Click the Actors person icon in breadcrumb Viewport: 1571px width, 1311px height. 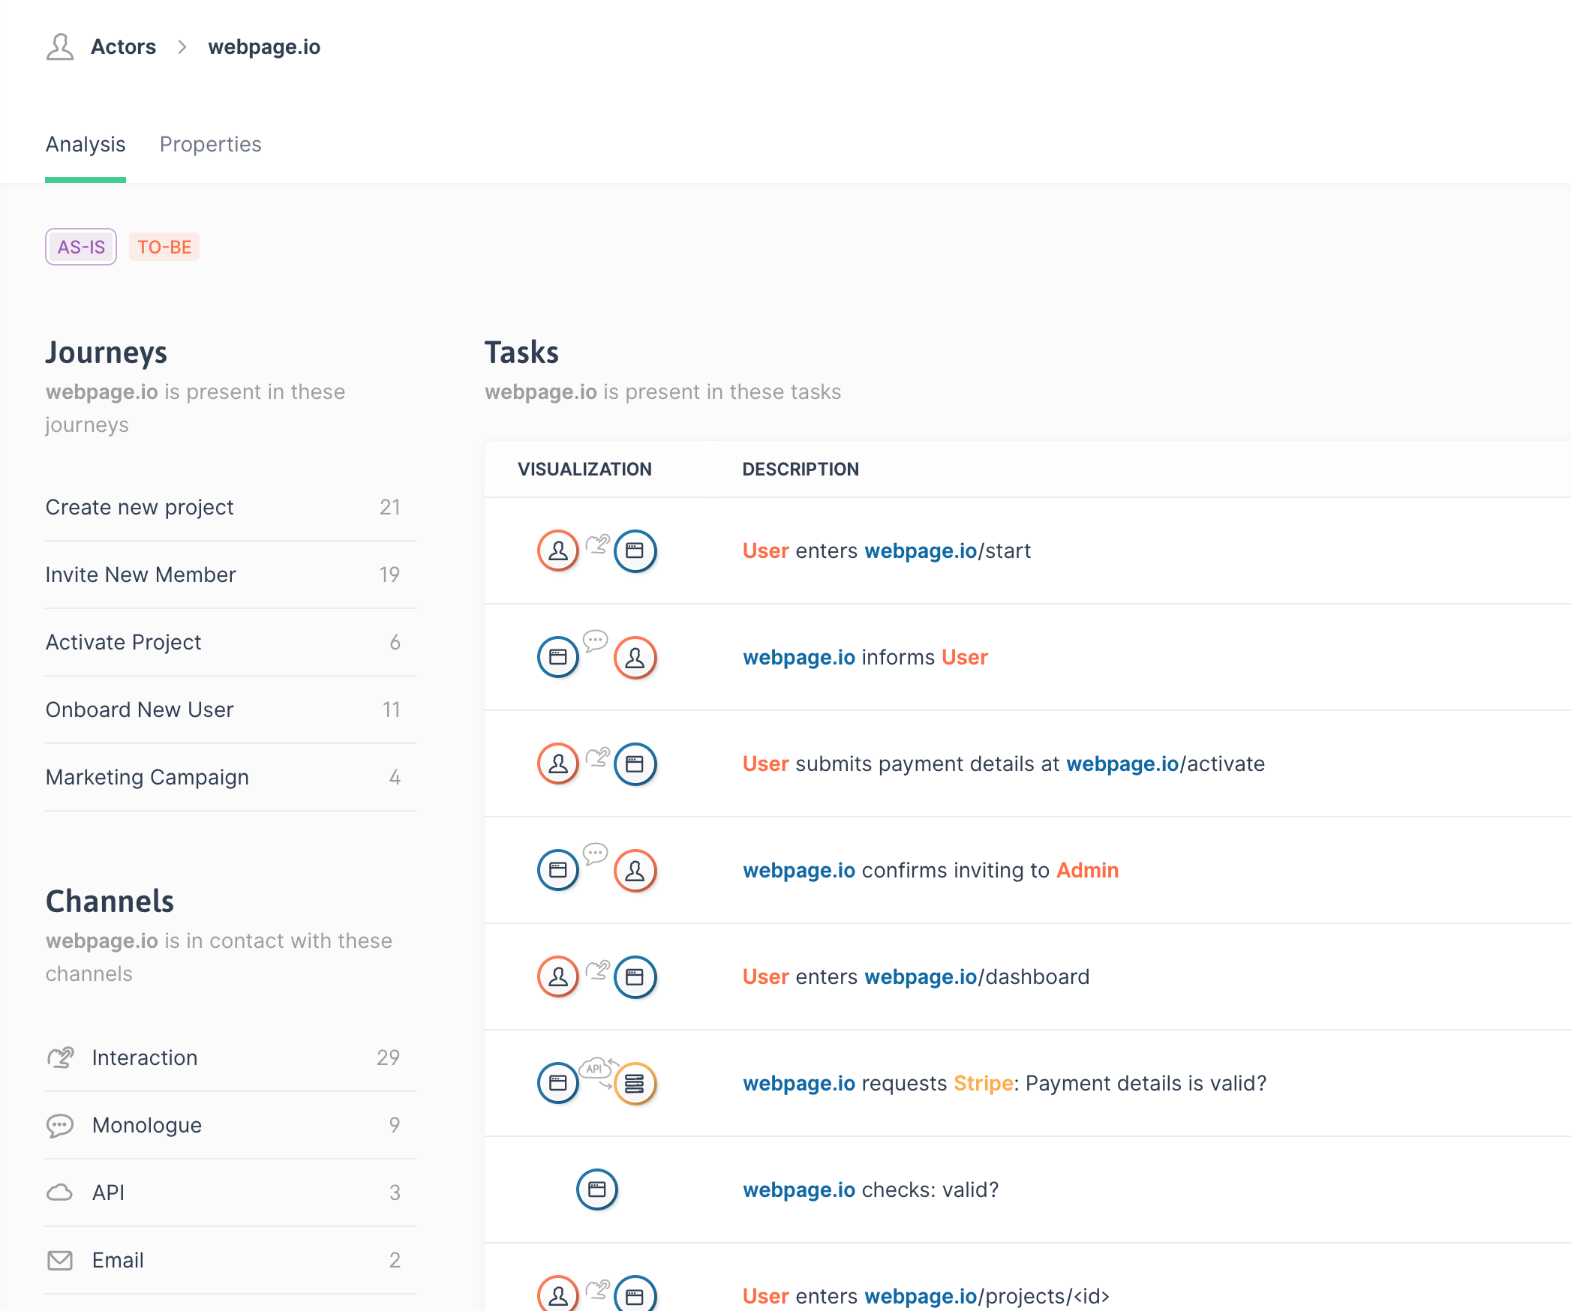[x=59, y=46]
